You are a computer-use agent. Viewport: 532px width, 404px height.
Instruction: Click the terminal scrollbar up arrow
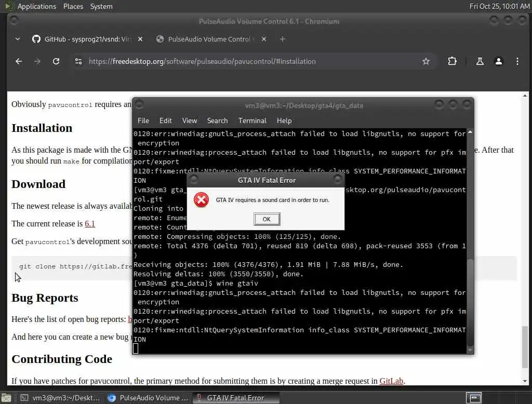click(x=470, y=132)
